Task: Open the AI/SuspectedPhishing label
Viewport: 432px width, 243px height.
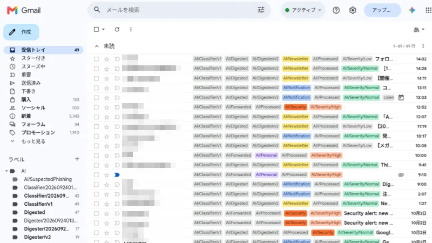Action: click(48, 179)
